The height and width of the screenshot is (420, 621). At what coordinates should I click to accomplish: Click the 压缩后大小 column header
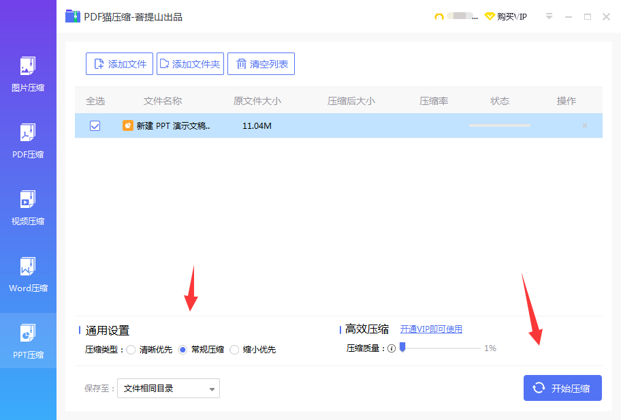pyautogui.click(x=351, y=101)
